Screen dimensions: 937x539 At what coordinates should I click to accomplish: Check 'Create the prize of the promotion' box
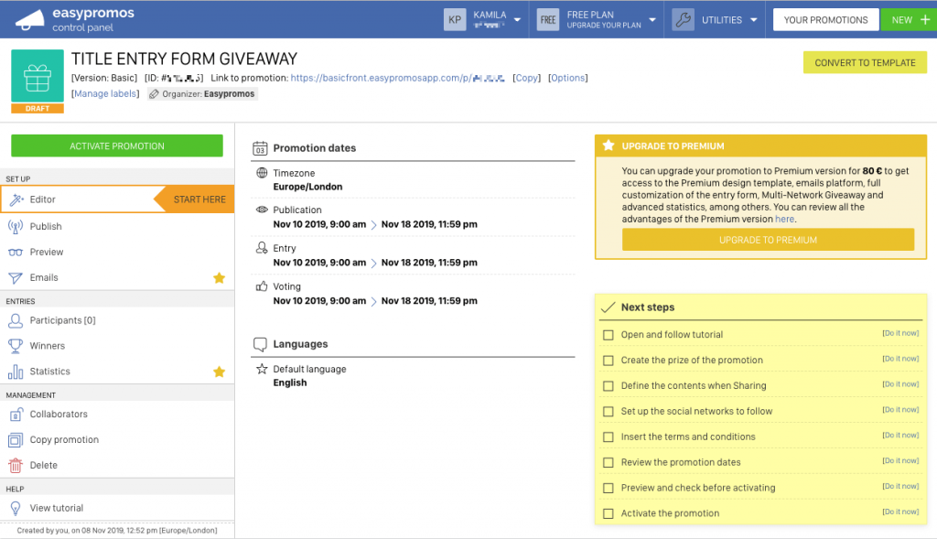pos(609,361)
